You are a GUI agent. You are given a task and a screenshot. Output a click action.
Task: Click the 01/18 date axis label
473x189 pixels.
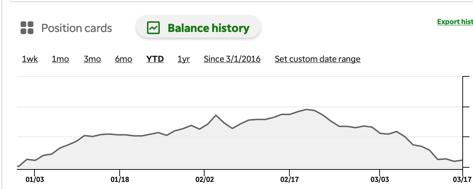pyautogui.click(x=120, y=179)
